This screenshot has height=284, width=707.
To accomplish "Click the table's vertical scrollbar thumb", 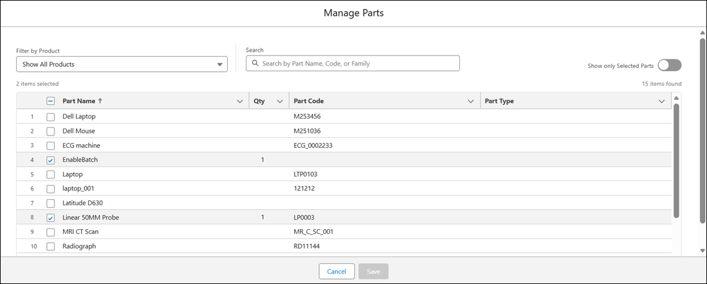I will click(x=676, y=160).
